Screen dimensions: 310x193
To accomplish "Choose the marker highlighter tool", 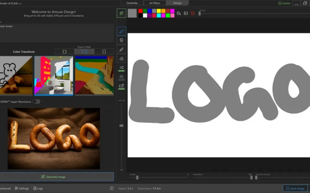I will coord(122,40).
